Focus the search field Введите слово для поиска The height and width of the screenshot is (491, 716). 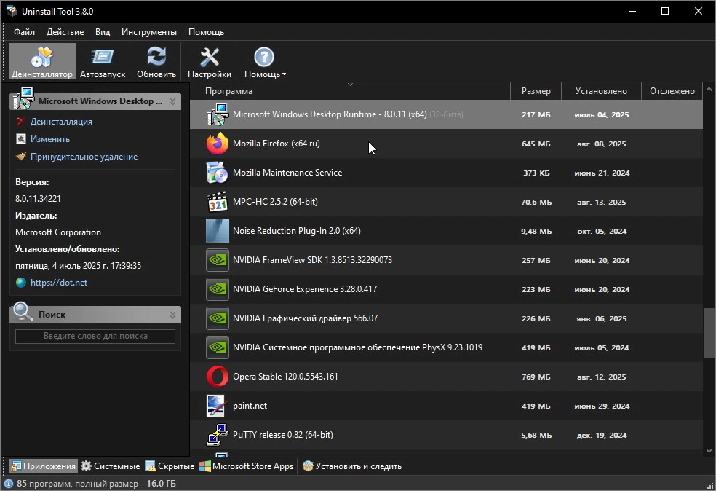tap(95, 336)
